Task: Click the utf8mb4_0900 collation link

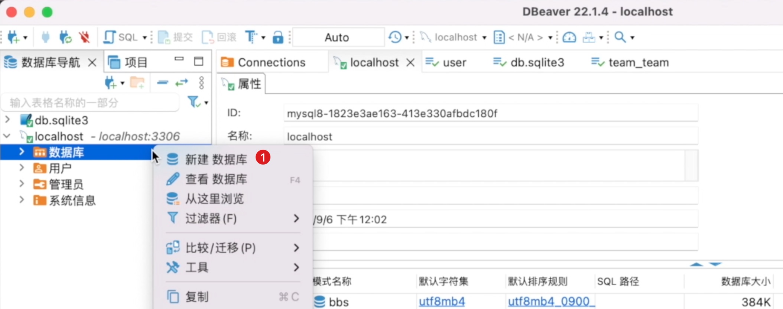Action: [550, 301]
